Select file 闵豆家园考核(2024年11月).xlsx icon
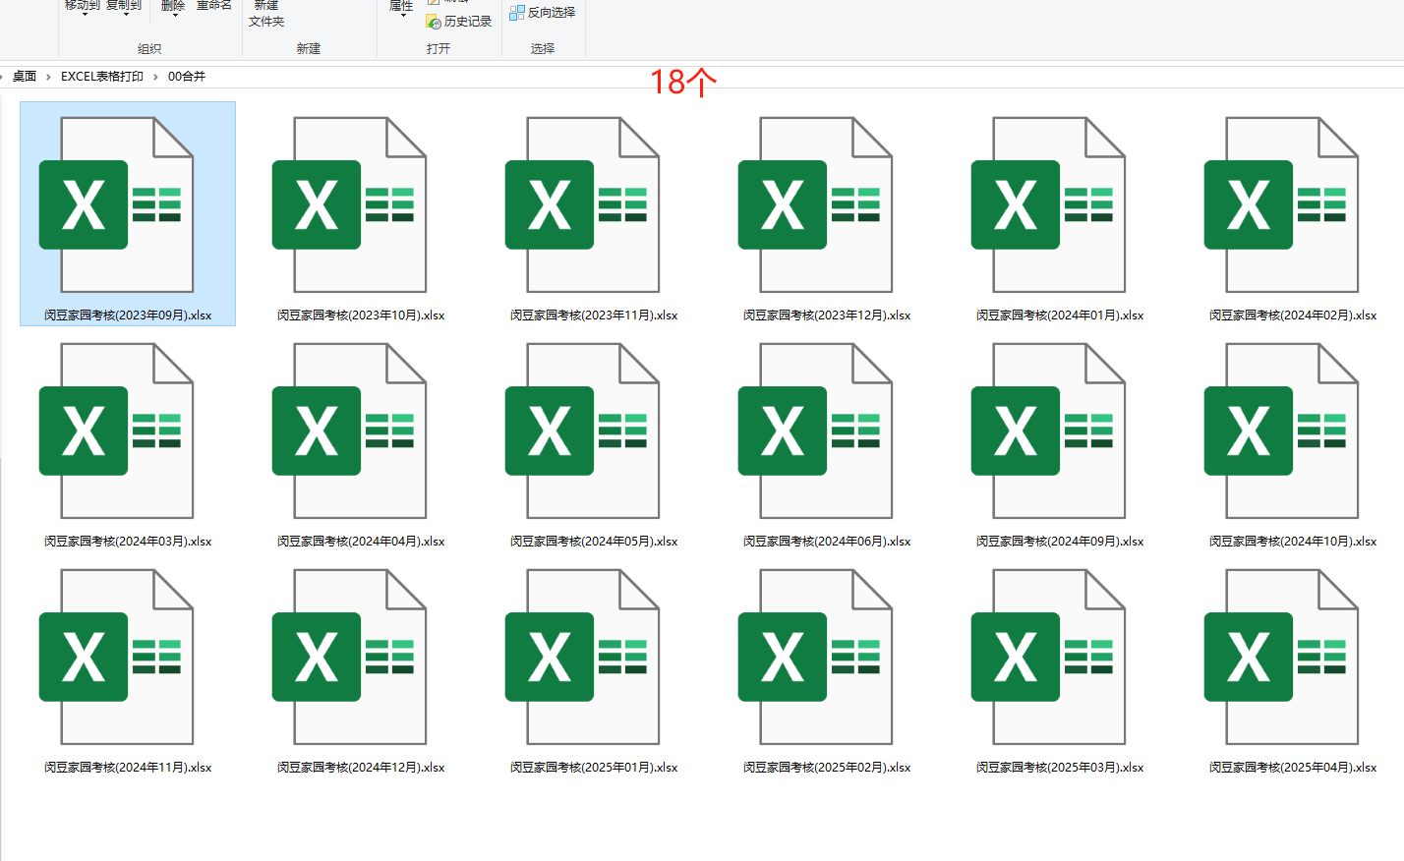 pyautogui.click(x=116, y=657)
